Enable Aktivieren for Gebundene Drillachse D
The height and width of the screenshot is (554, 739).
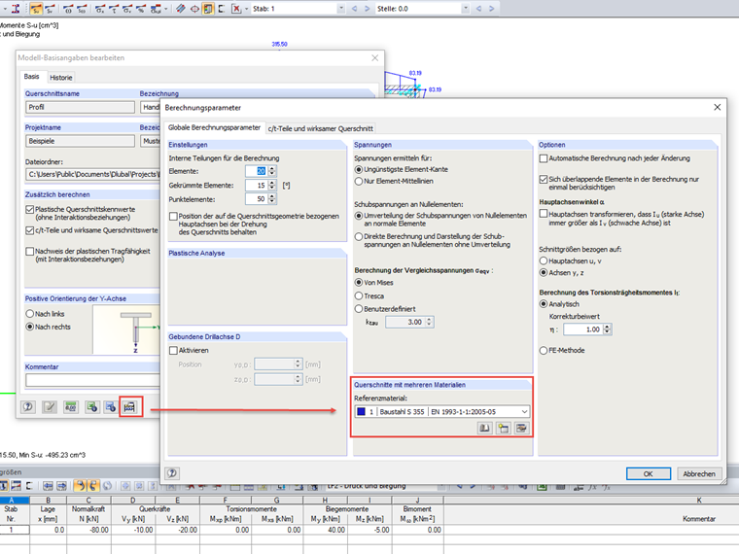click(173, 351)
